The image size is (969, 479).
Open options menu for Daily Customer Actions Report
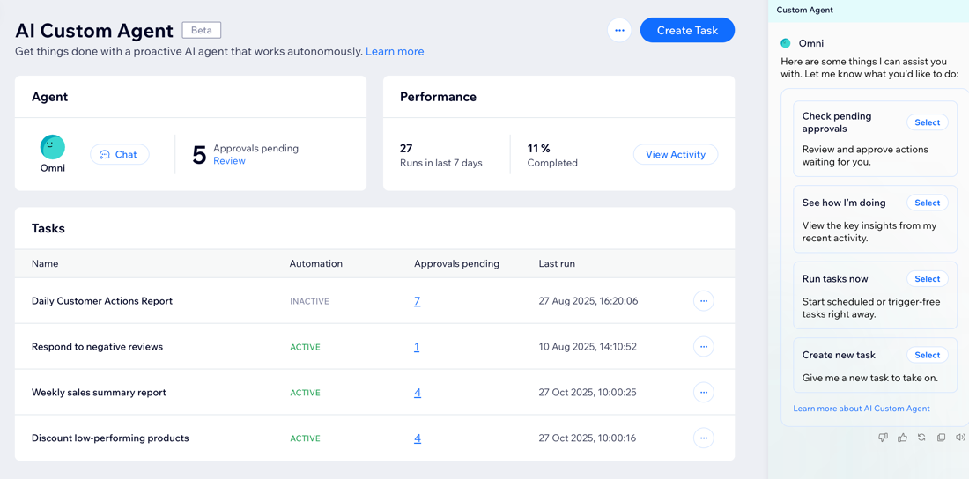click(703, 301)
